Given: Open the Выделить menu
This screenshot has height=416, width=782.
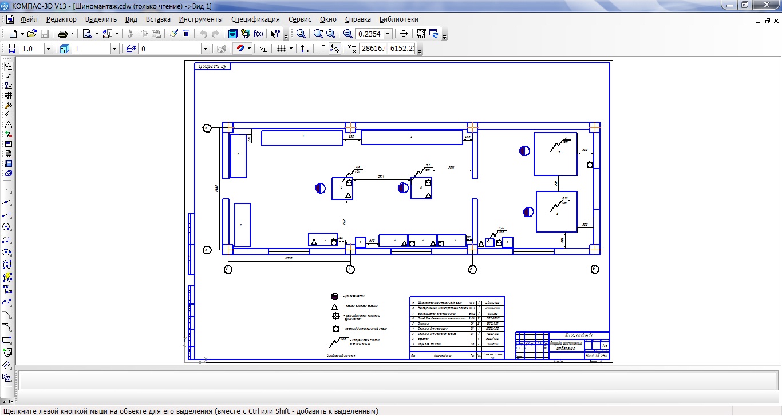Looking at the screenshot, I should tap(101, 19).
